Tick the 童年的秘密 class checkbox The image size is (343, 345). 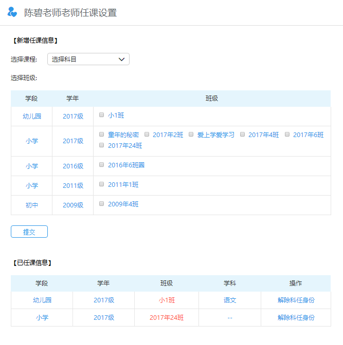coord(102,135)
